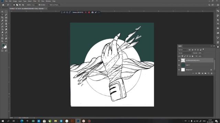This screenshot has width=220, height=123.
Task: Select the Horizontal Type tool
Action: point(2,36)
